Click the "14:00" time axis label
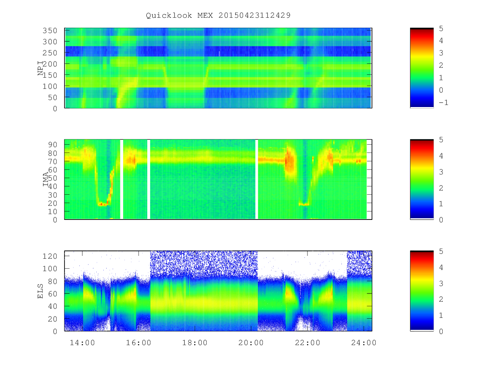Screen dimensions: 496x372 83,343
